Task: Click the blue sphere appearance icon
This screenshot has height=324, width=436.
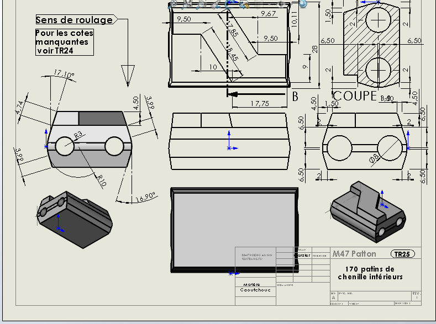Action: point(303,4)
